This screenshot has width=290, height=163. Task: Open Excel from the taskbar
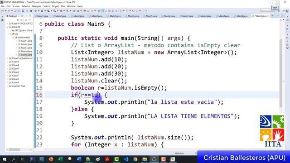click(x=60, y=159)
